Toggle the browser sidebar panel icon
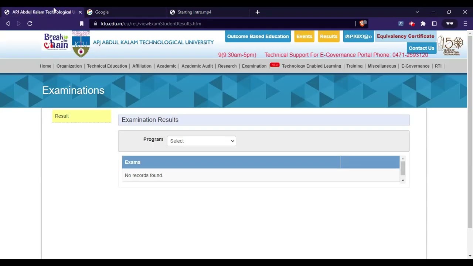This screenshot has width=473, height=266. click(434, 24)
